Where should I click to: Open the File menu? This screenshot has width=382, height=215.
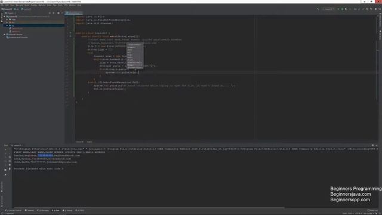pos(2,5)
